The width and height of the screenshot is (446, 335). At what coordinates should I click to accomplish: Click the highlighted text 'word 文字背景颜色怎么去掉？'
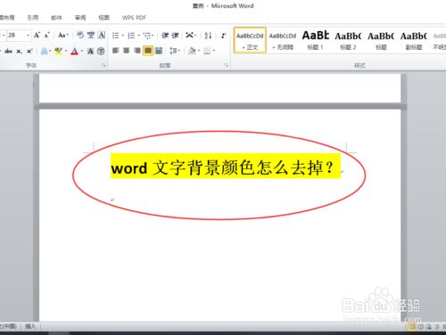(226, 167)
